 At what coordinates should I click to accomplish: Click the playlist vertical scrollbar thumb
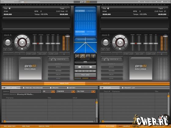click(169, 96)
